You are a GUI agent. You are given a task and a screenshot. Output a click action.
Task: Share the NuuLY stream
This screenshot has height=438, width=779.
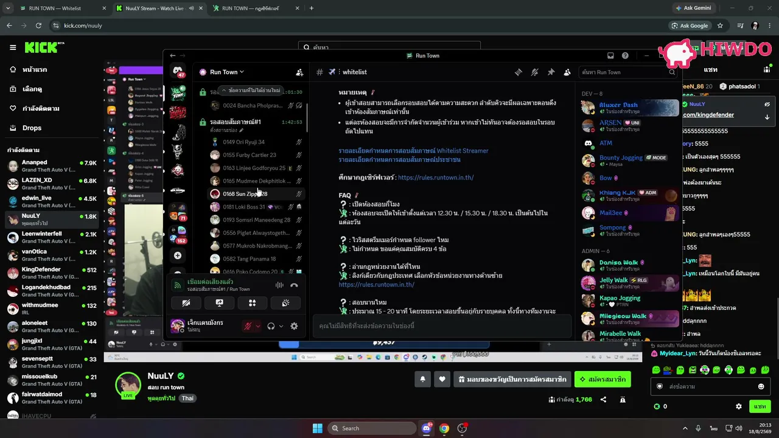tap(603, 400)
